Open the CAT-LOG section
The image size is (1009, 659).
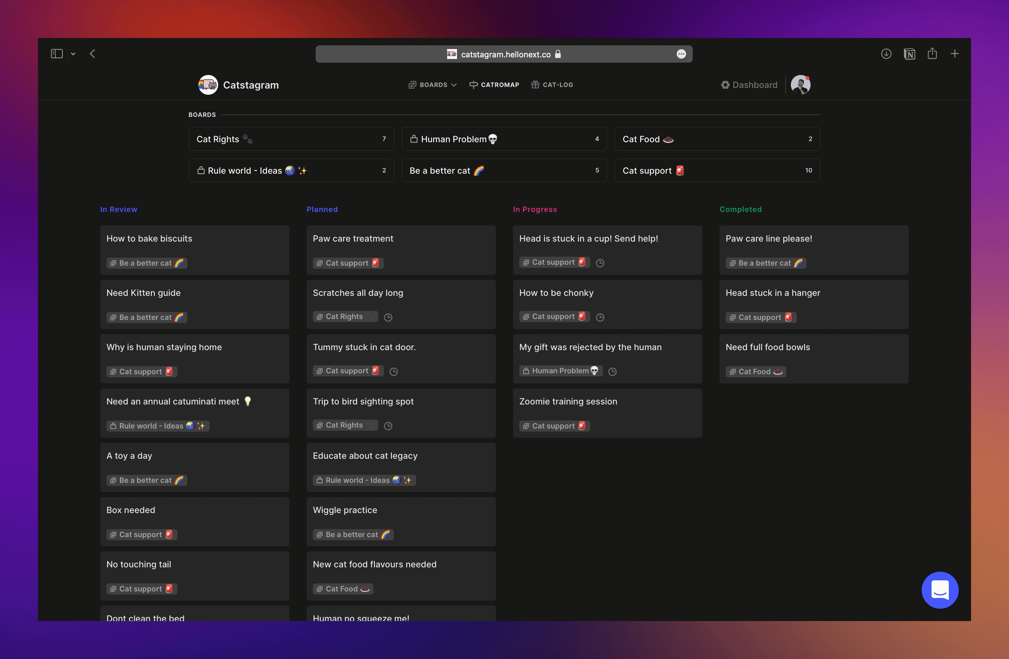pyautogui.click(x=552, y=85)
